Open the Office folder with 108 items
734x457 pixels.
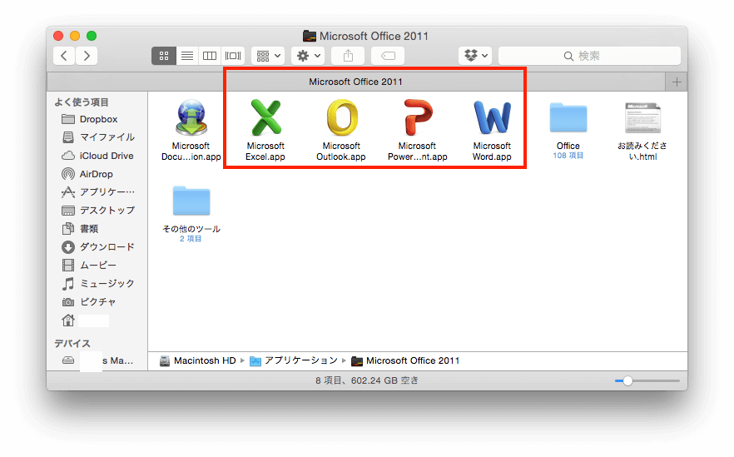[568, 118]
